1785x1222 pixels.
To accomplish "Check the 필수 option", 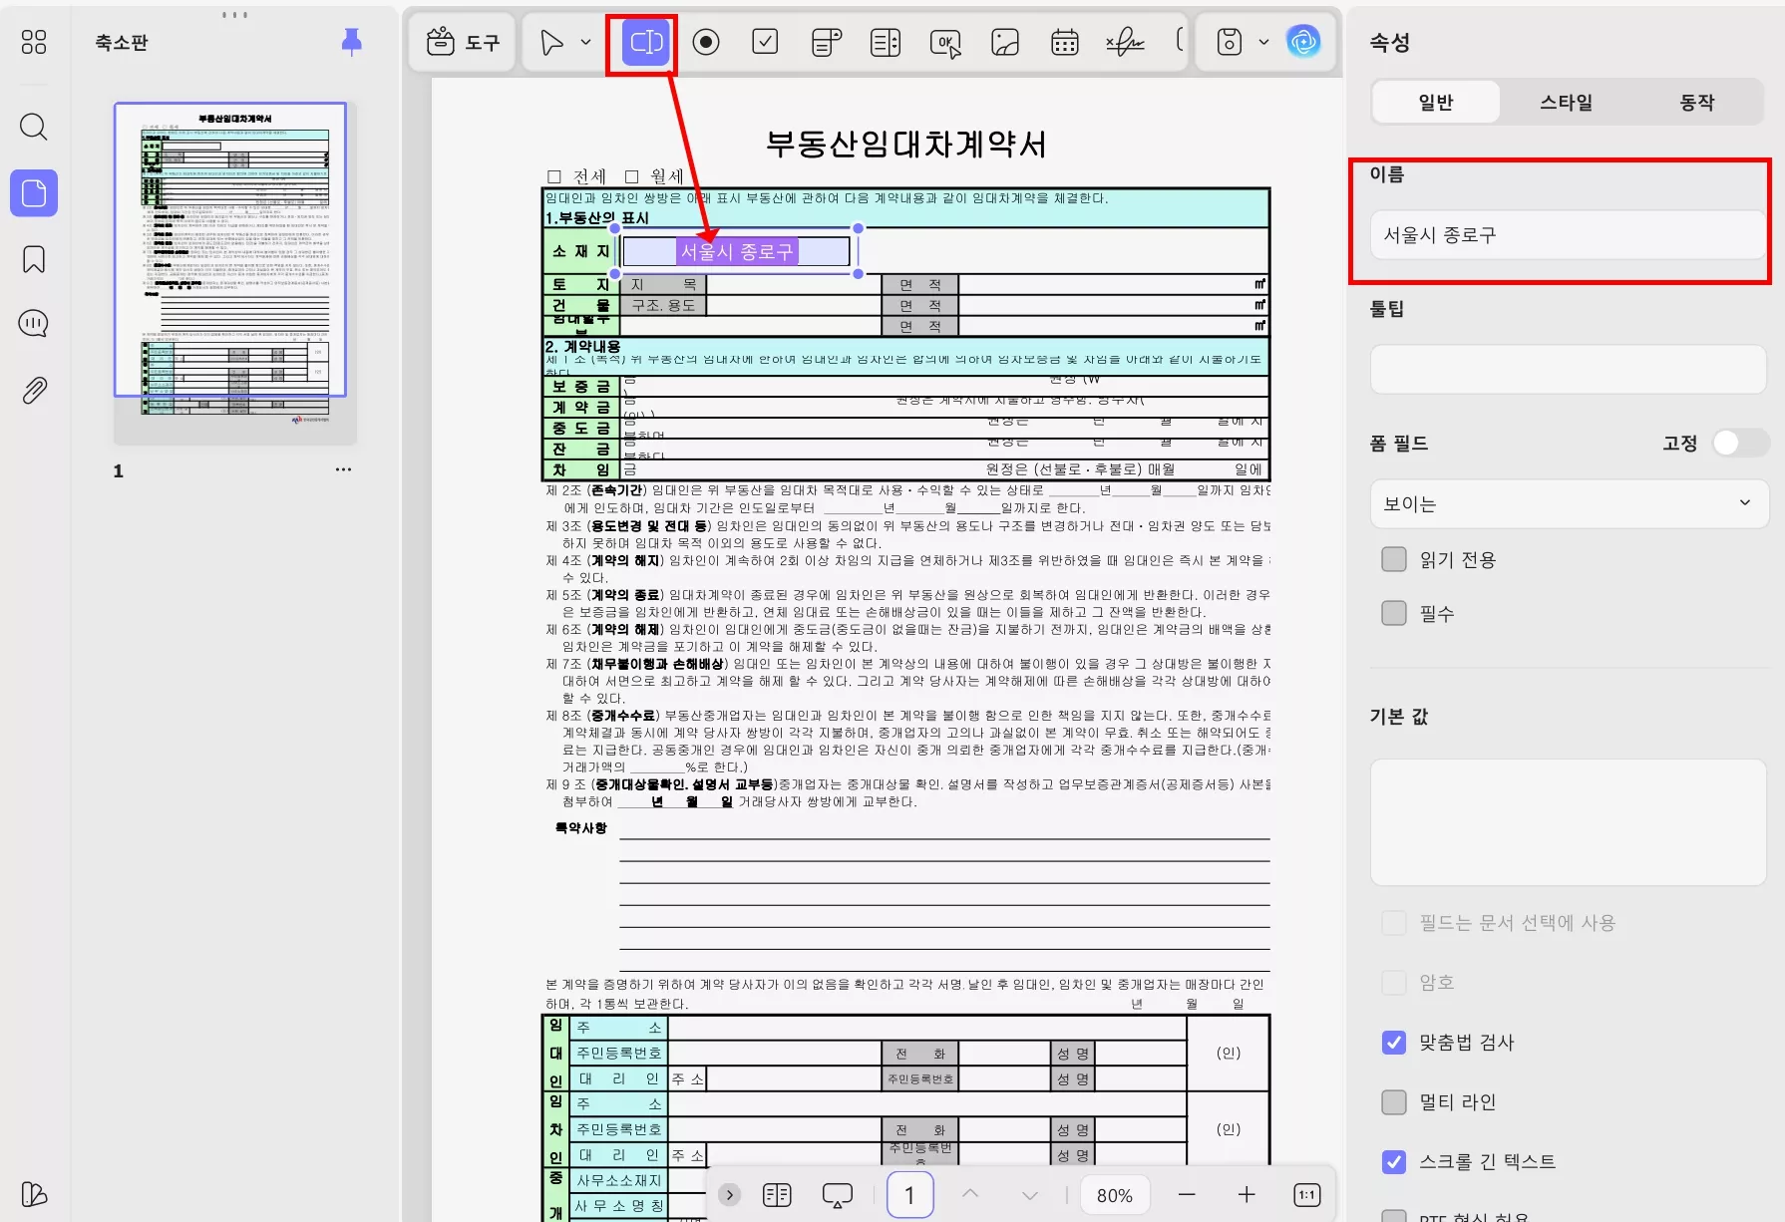I will click(1393, 613).
